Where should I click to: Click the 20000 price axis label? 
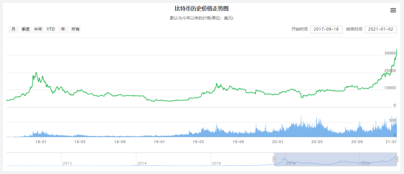click(390, 71)
